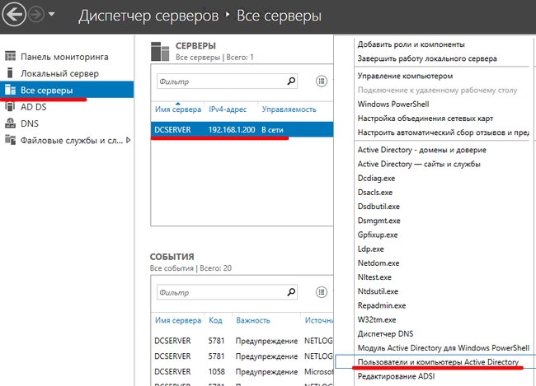This screenshot has width=536, height=386.
Task: Open Диспетчер DNS from context menu
Action: click(x=386, y=334)
